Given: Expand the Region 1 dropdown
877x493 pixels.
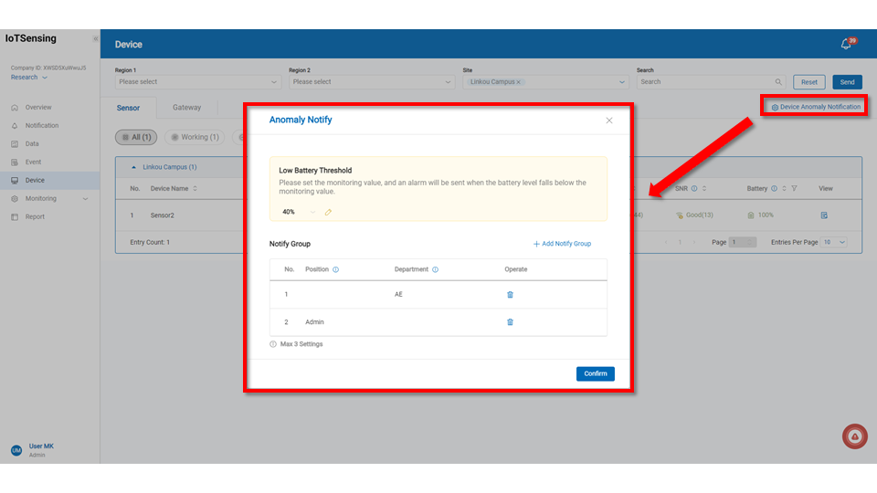Looking at the screenshot, I should [198, 82].
